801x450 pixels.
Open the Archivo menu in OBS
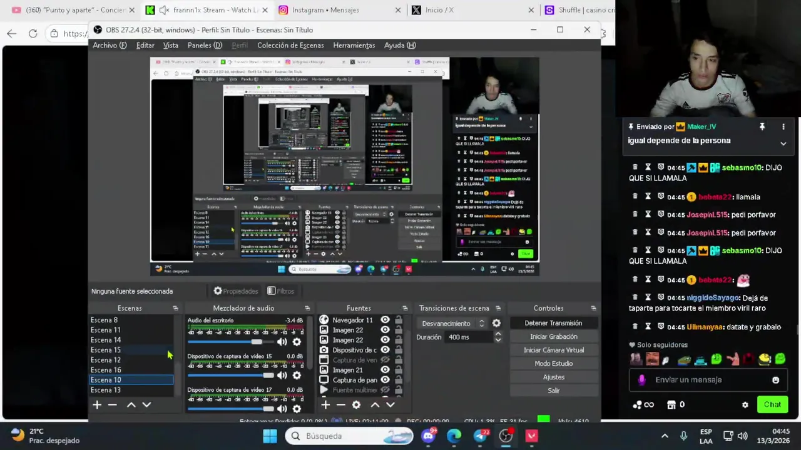[x=110, y=45]
